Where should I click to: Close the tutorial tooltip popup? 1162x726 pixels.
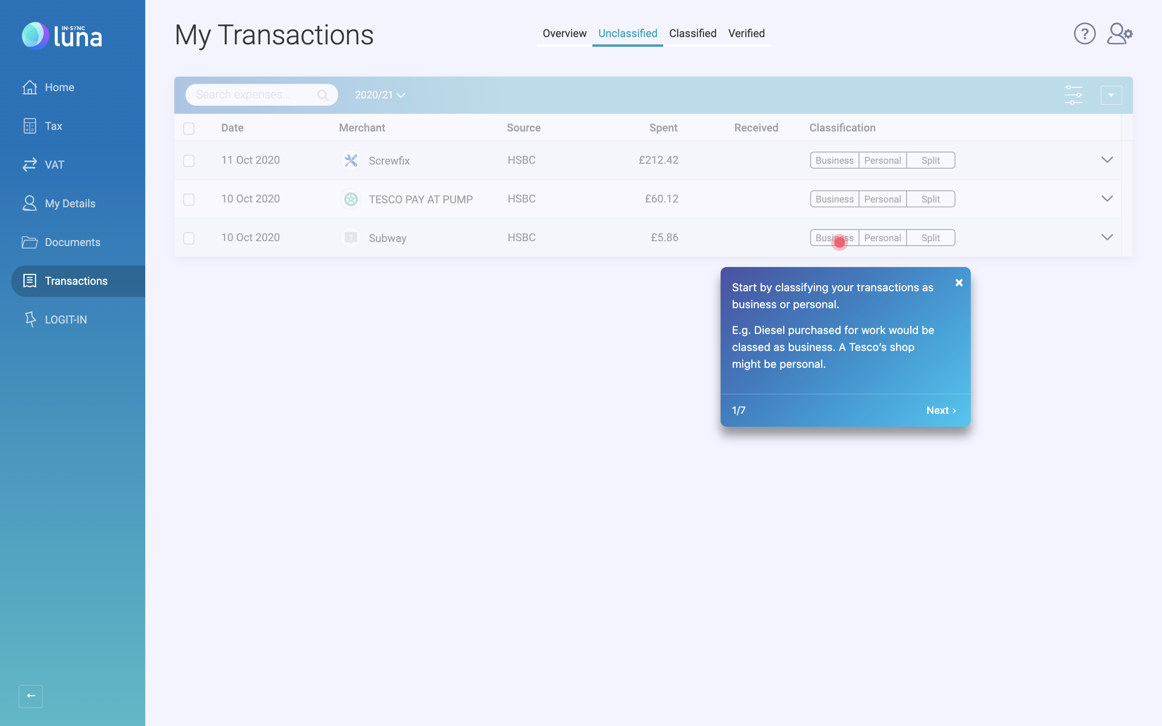(x=959, y=283)
